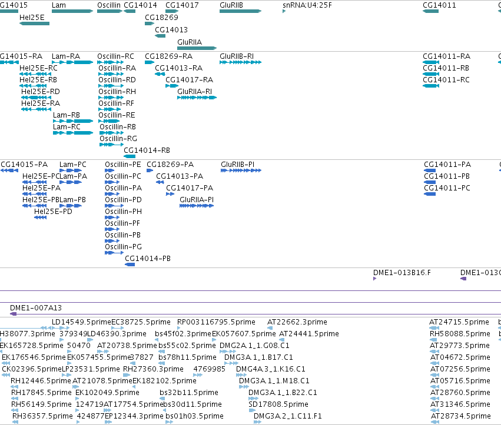
Task: Select the GluRIIB gene bar
Action: point(241,11)
